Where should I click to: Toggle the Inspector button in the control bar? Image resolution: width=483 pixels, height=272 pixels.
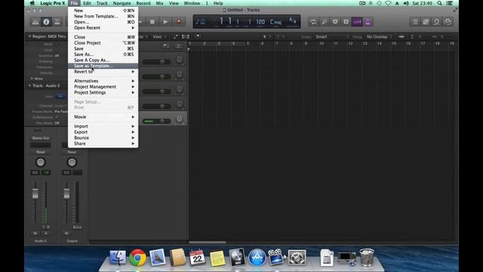(x=46, y=22)
